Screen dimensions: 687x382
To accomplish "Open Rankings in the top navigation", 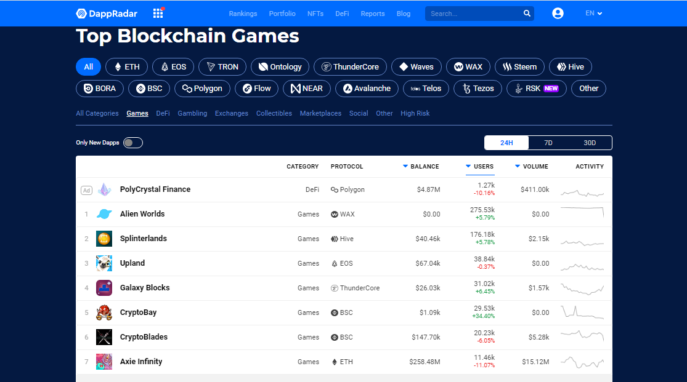I will tap(243, 14).
